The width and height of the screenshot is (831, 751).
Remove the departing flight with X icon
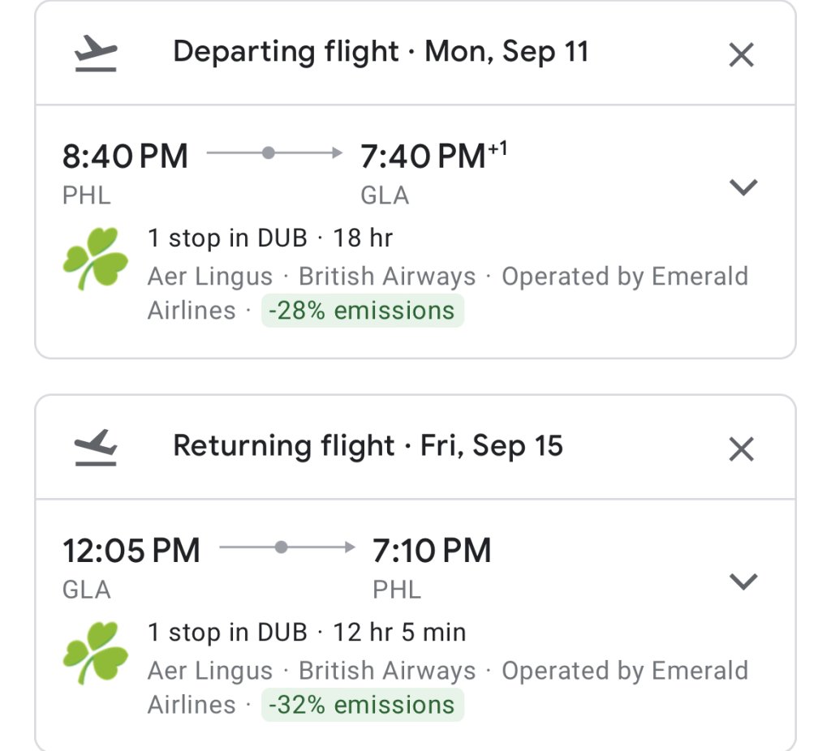(741, 55)
